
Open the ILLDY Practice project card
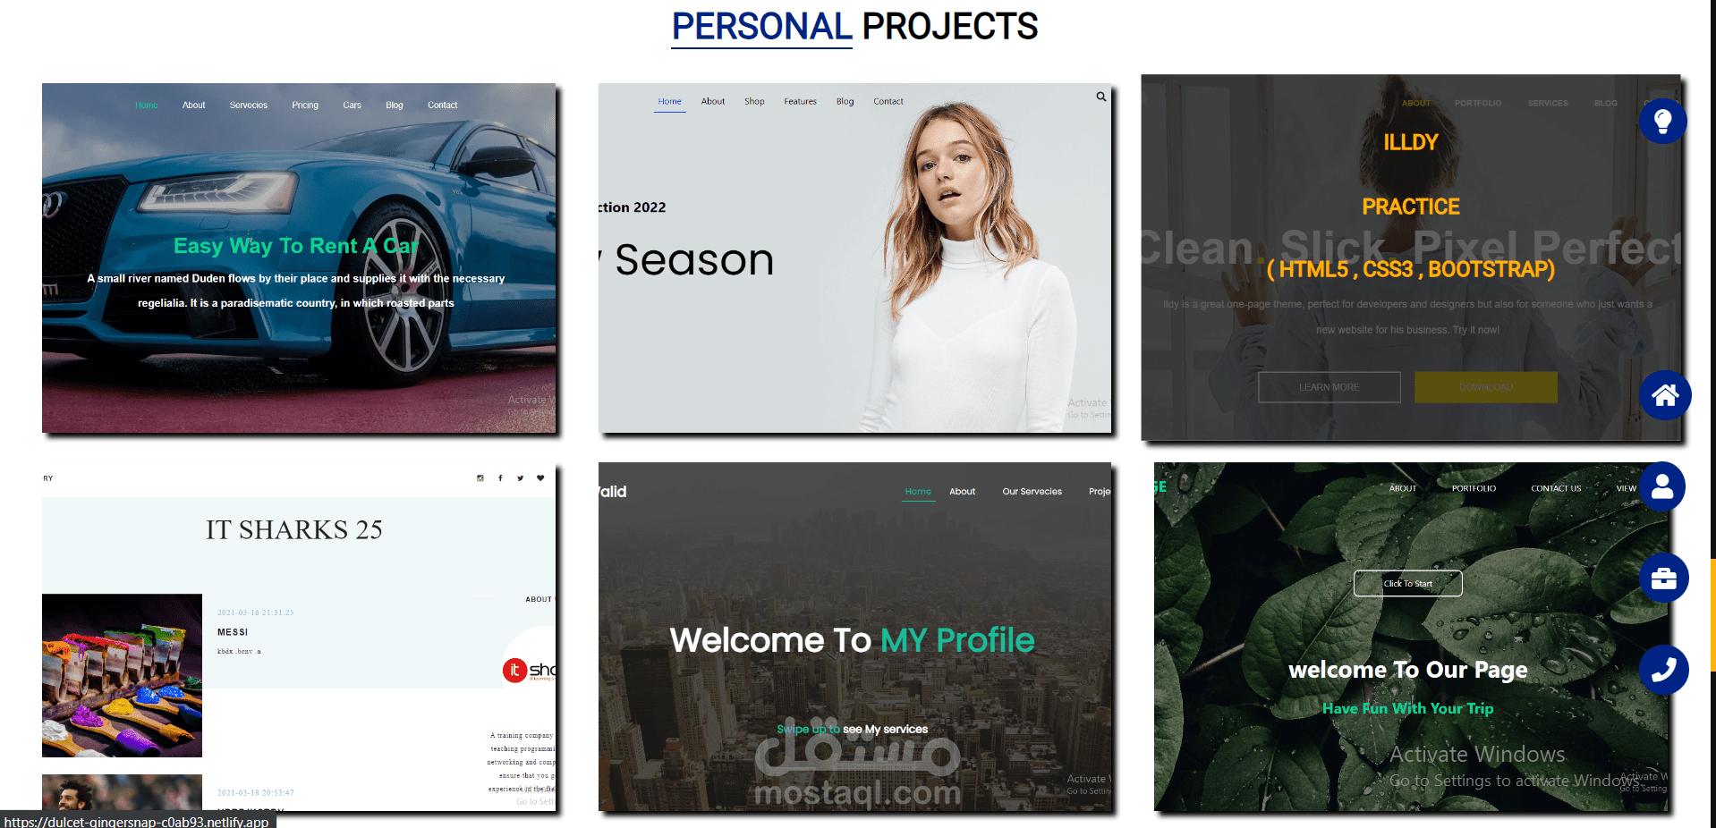pyautogui.click(x=1411, y=258)
